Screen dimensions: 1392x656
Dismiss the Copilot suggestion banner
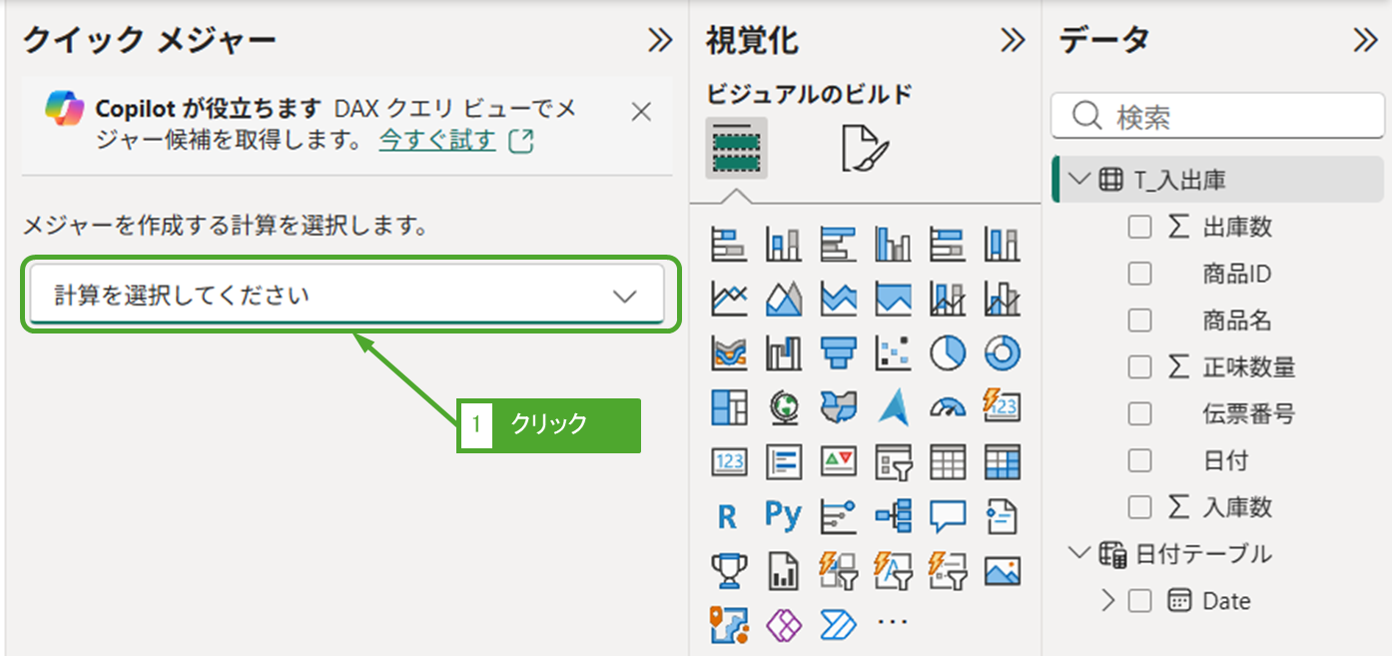click(x=641, y=112)
